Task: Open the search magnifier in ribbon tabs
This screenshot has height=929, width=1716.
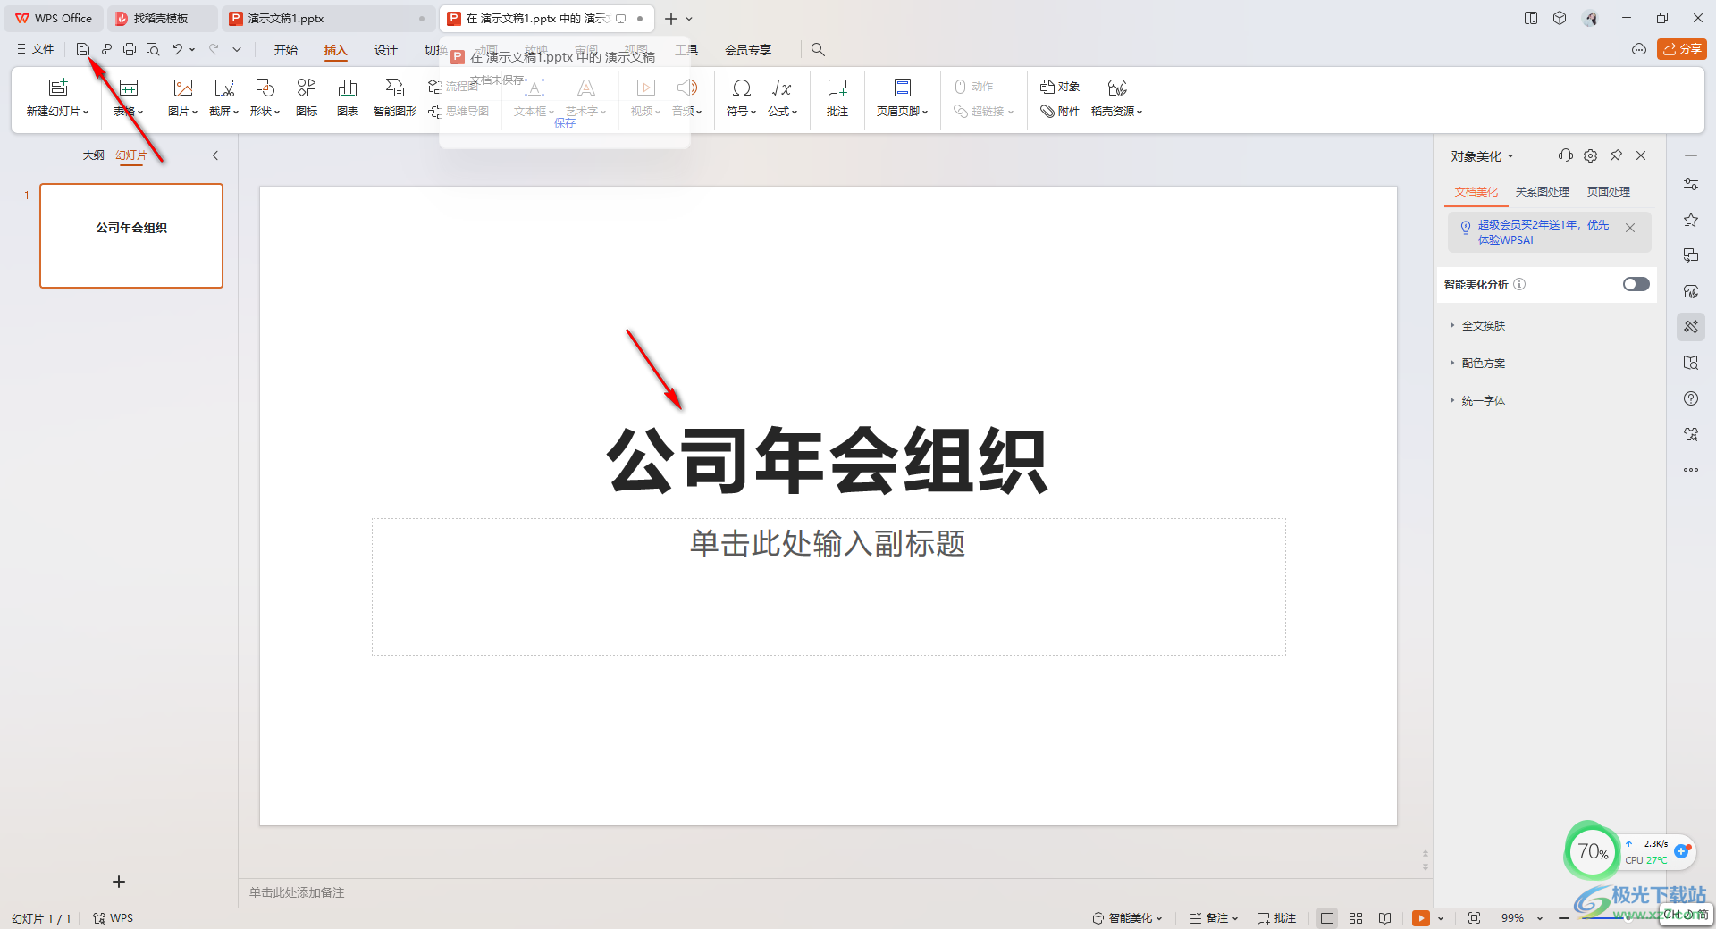Action: [818, 50]
